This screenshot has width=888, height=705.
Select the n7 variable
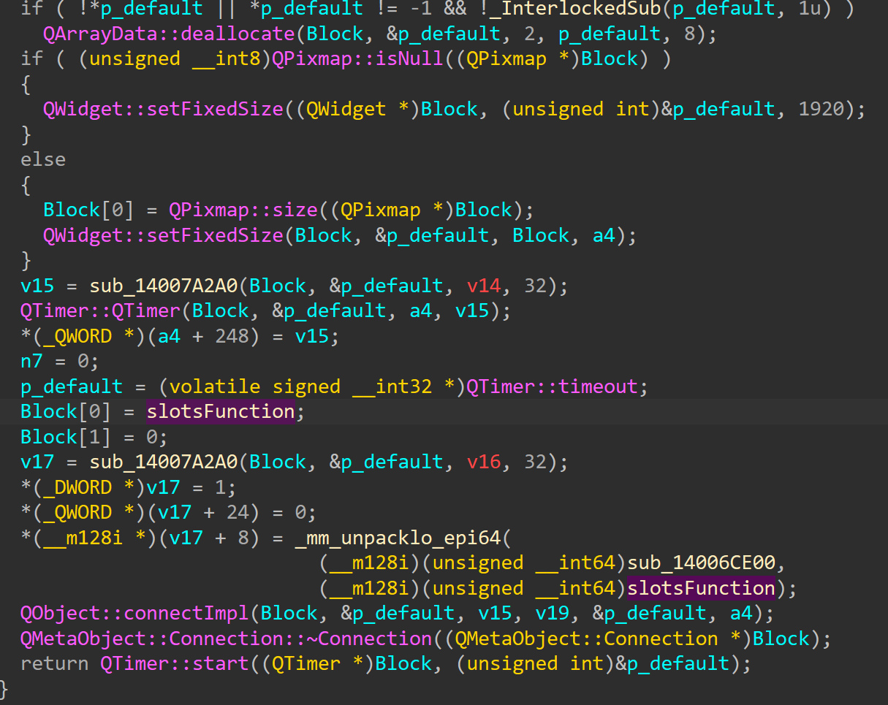(31, 361)
